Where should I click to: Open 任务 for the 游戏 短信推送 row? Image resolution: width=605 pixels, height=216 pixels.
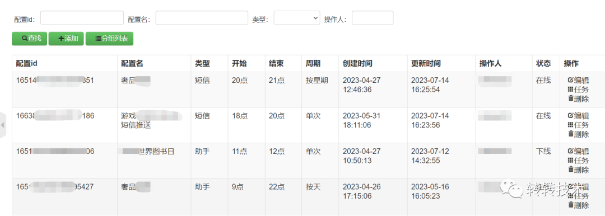[x=578, y=125]
